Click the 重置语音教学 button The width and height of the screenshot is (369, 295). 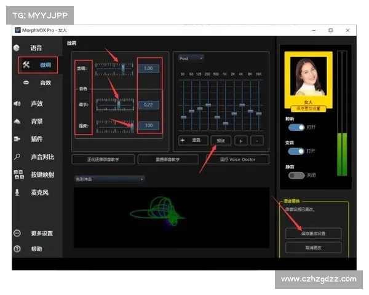pos(167,159)
